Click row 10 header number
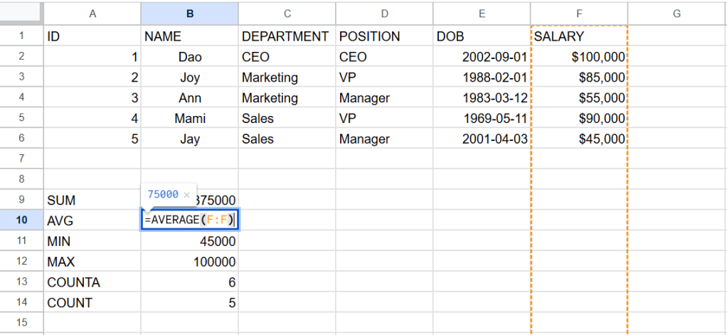The width and height of the screenshot is (727, 335). click(21, 221)
